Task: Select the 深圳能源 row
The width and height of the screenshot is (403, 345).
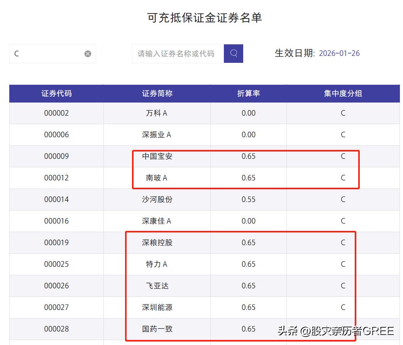Action: coord(156,307)
